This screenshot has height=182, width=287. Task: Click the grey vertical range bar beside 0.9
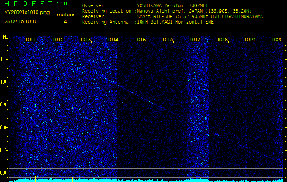pyautogui.click(x=9, y=105)
